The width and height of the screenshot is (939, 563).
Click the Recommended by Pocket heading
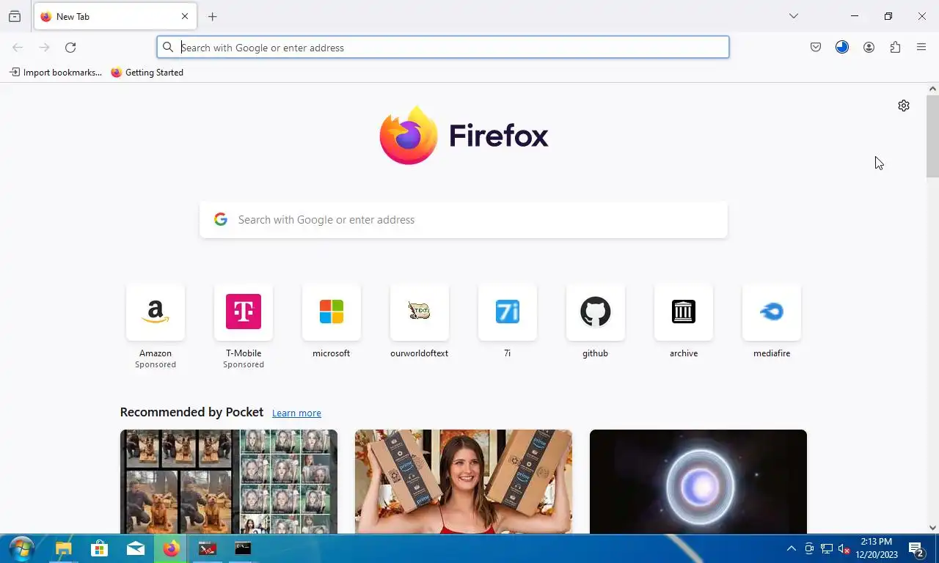tap(191, 412)
